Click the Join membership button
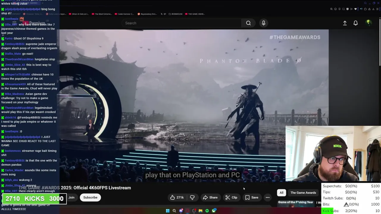381x214 pixels. point(71,197)
